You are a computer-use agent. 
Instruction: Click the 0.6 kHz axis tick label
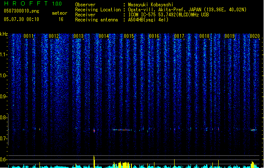[x=3, y=160]
